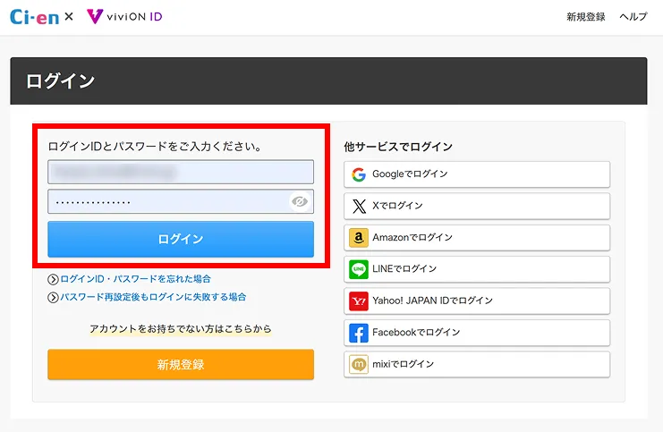The height and width of the screenshot is (432, 663).
Task: Click the Ci-en logo
Action: pyautogui.click(x=34, y=17)
